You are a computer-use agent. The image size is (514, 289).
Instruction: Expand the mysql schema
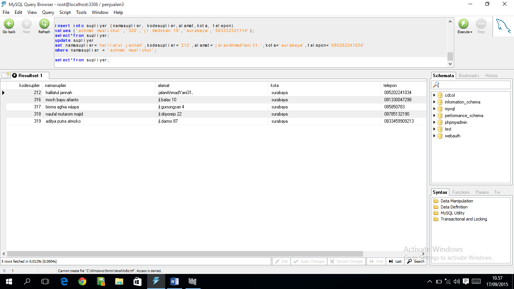[434, 109]
